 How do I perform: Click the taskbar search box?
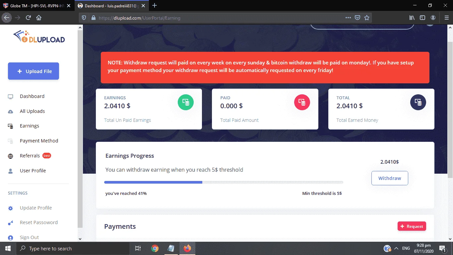[73, 248]
